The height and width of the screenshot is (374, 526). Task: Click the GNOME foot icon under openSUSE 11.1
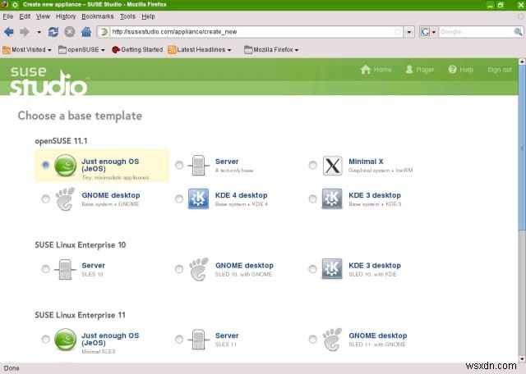pyautogui.click(x=65, y=198)
